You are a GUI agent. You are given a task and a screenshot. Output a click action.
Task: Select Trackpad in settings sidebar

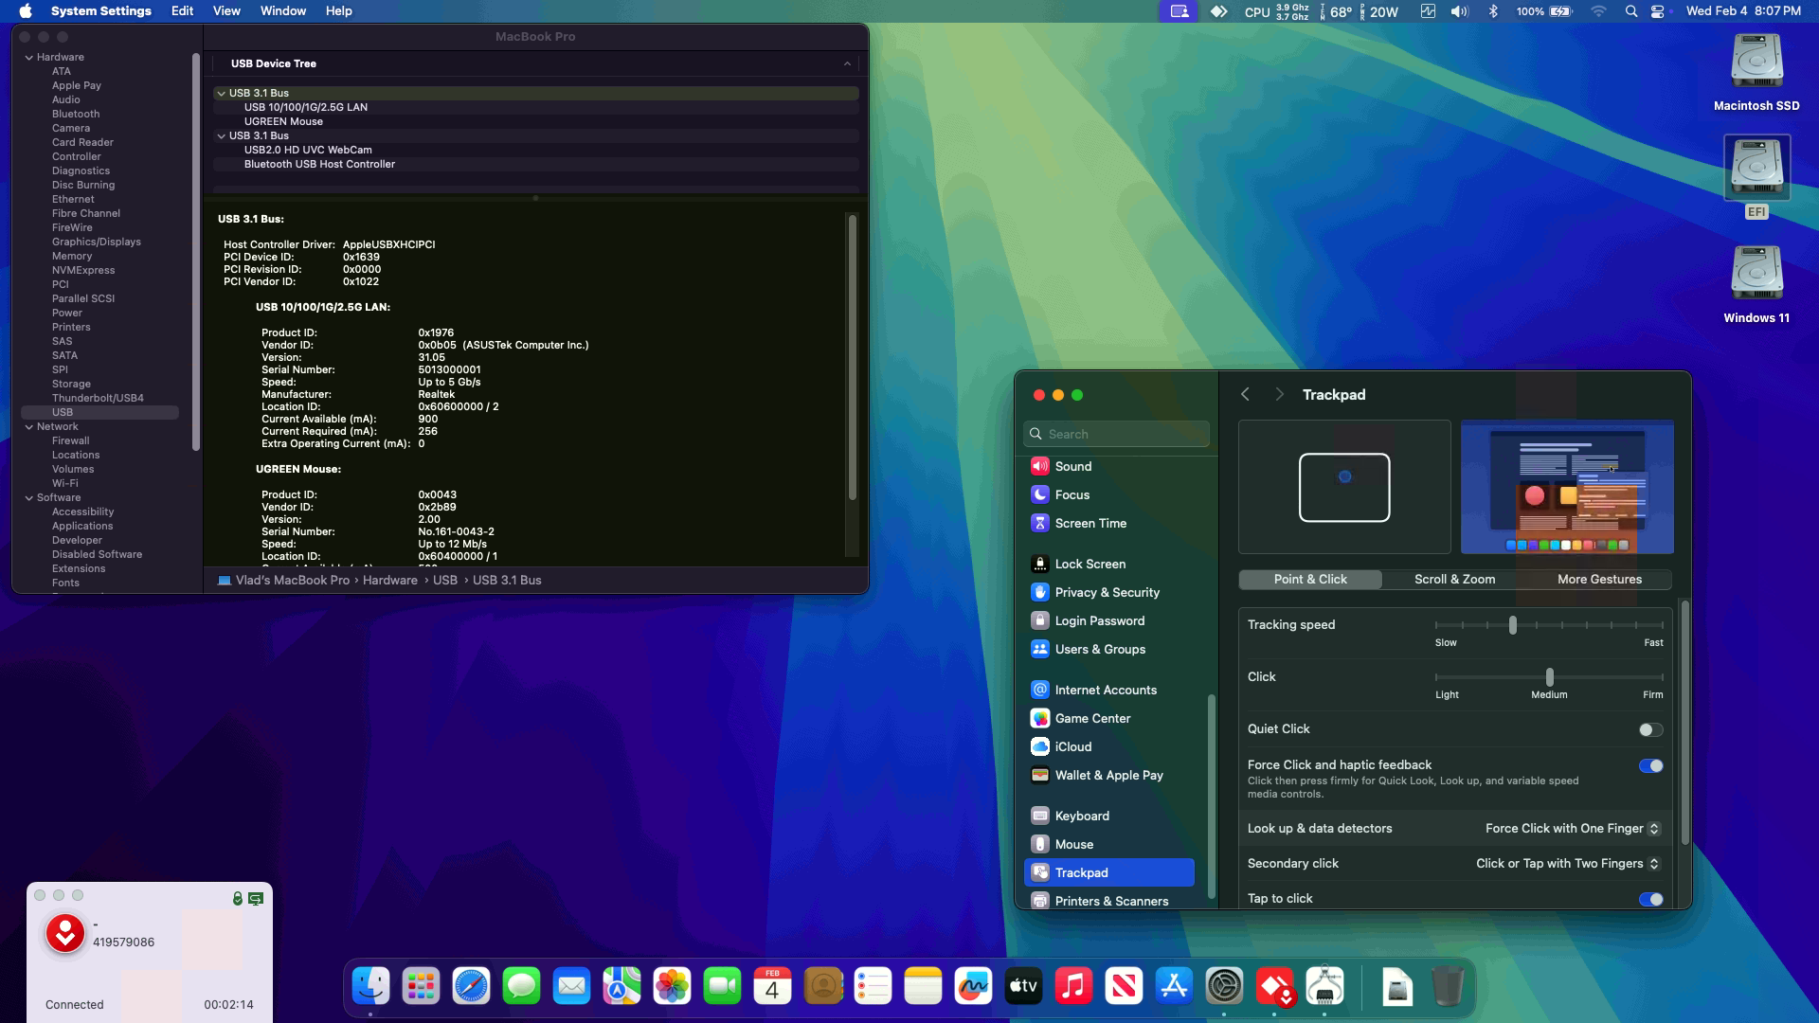(1108, 872)
